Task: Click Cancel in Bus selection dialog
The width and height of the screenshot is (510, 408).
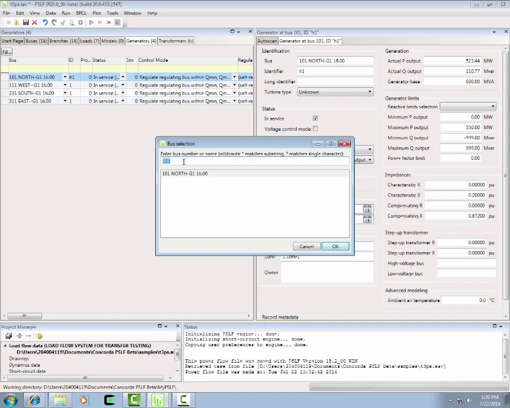Action: (x=307, y=246)
